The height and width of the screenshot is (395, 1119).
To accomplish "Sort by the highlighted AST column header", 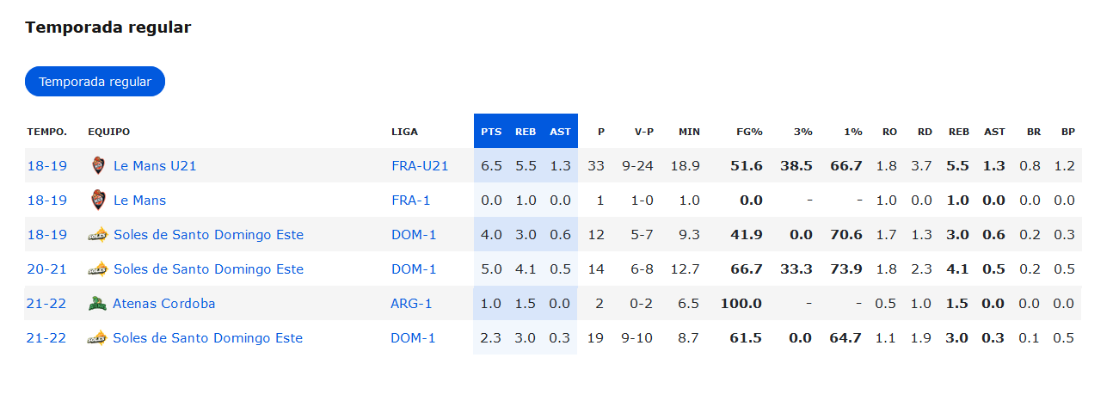I will click(560, 132).
